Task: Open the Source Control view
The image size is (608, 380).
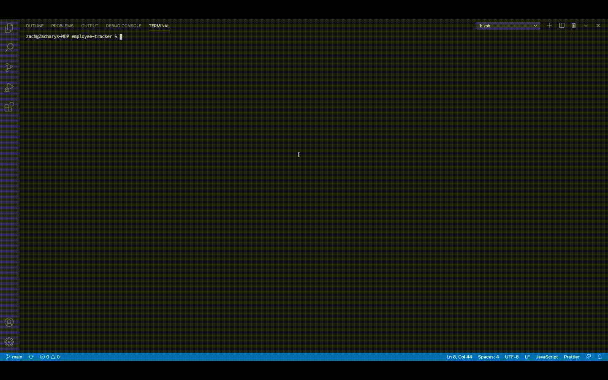Action: click(9, 68)
